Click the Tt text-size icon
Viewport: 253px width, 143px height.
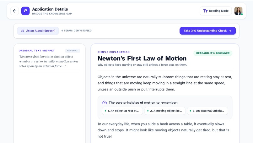coord(205,11)
